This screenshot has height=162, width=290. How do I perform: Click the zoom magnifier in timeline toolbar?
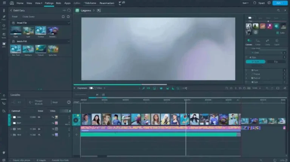click(x=143, y=88)
